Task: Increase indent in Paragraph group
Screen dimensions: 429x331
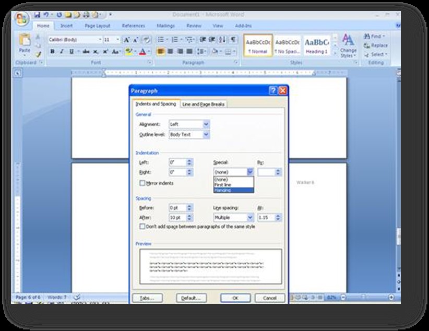Action: [212, 40]
